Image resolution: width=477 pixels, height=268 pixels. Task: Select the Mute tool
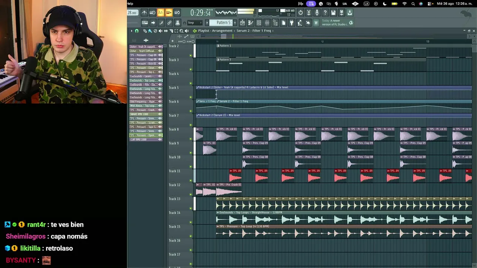coord(160,31)
